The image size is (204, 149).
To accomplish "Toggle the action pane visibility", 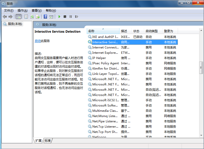I will coord(51,16).
